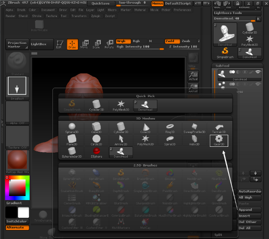
Task: Click SwitchColor button
Action: point(17,222)
